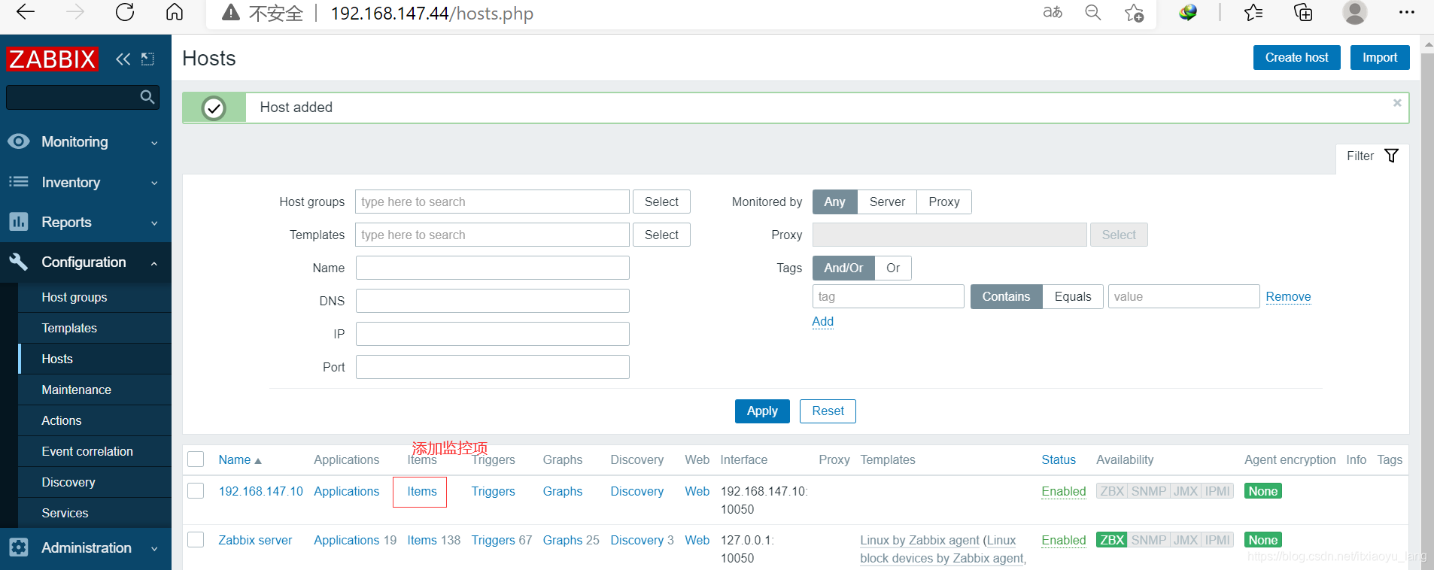1434x570 pixels.
Task: Add this page to favorites star icon
Action: coord(1134,13)
